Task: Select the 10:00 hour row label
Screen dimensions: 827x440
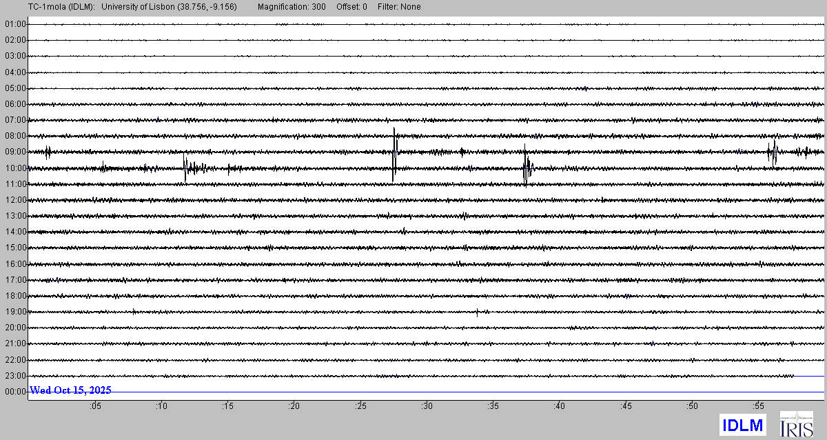Action: (14, 168)
